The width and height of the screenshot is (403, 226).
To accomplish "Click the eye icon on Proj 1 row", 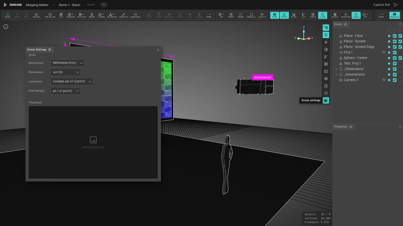I will [x=384, y=52].
